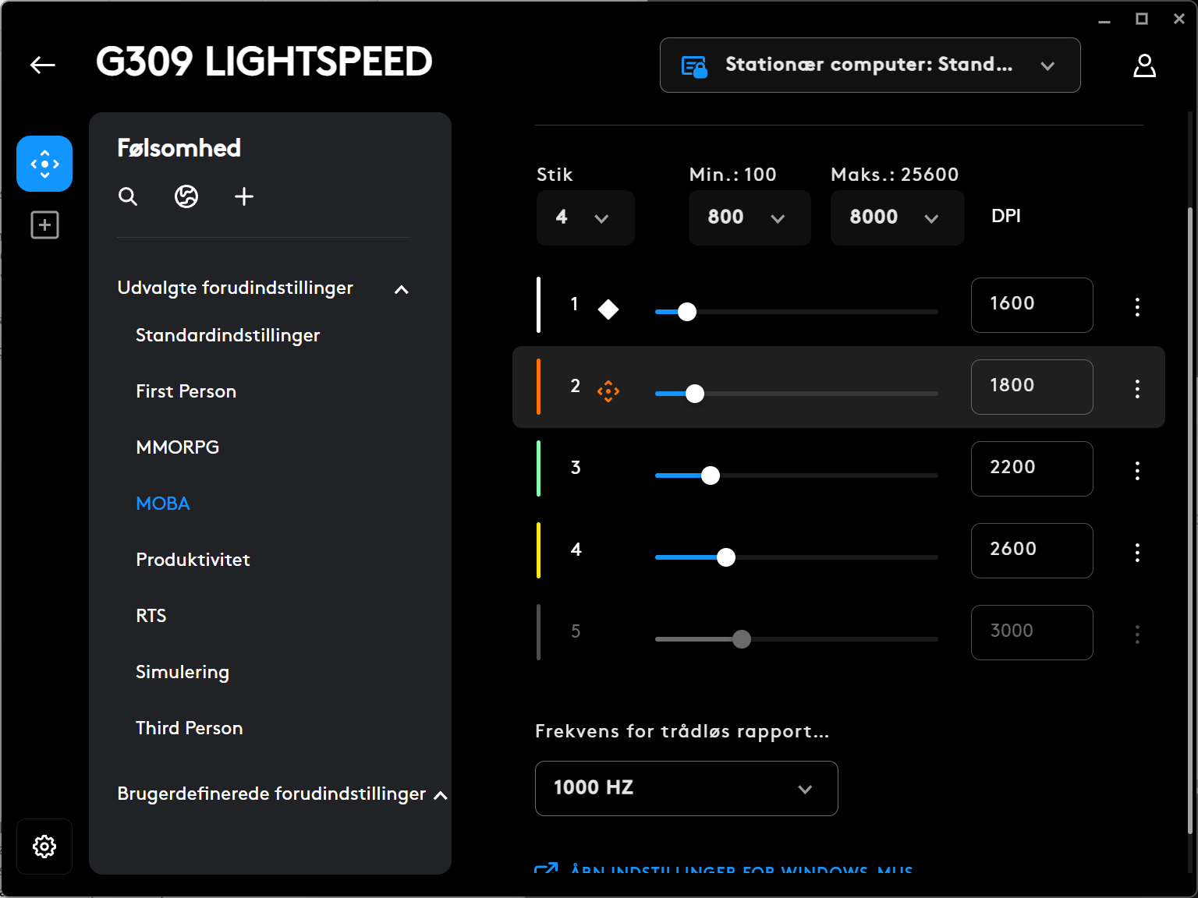The width and height of the screenshot is (1198, 898).
Task: Open the Min 800 DPI dropdown
Action: click(750, 217)
